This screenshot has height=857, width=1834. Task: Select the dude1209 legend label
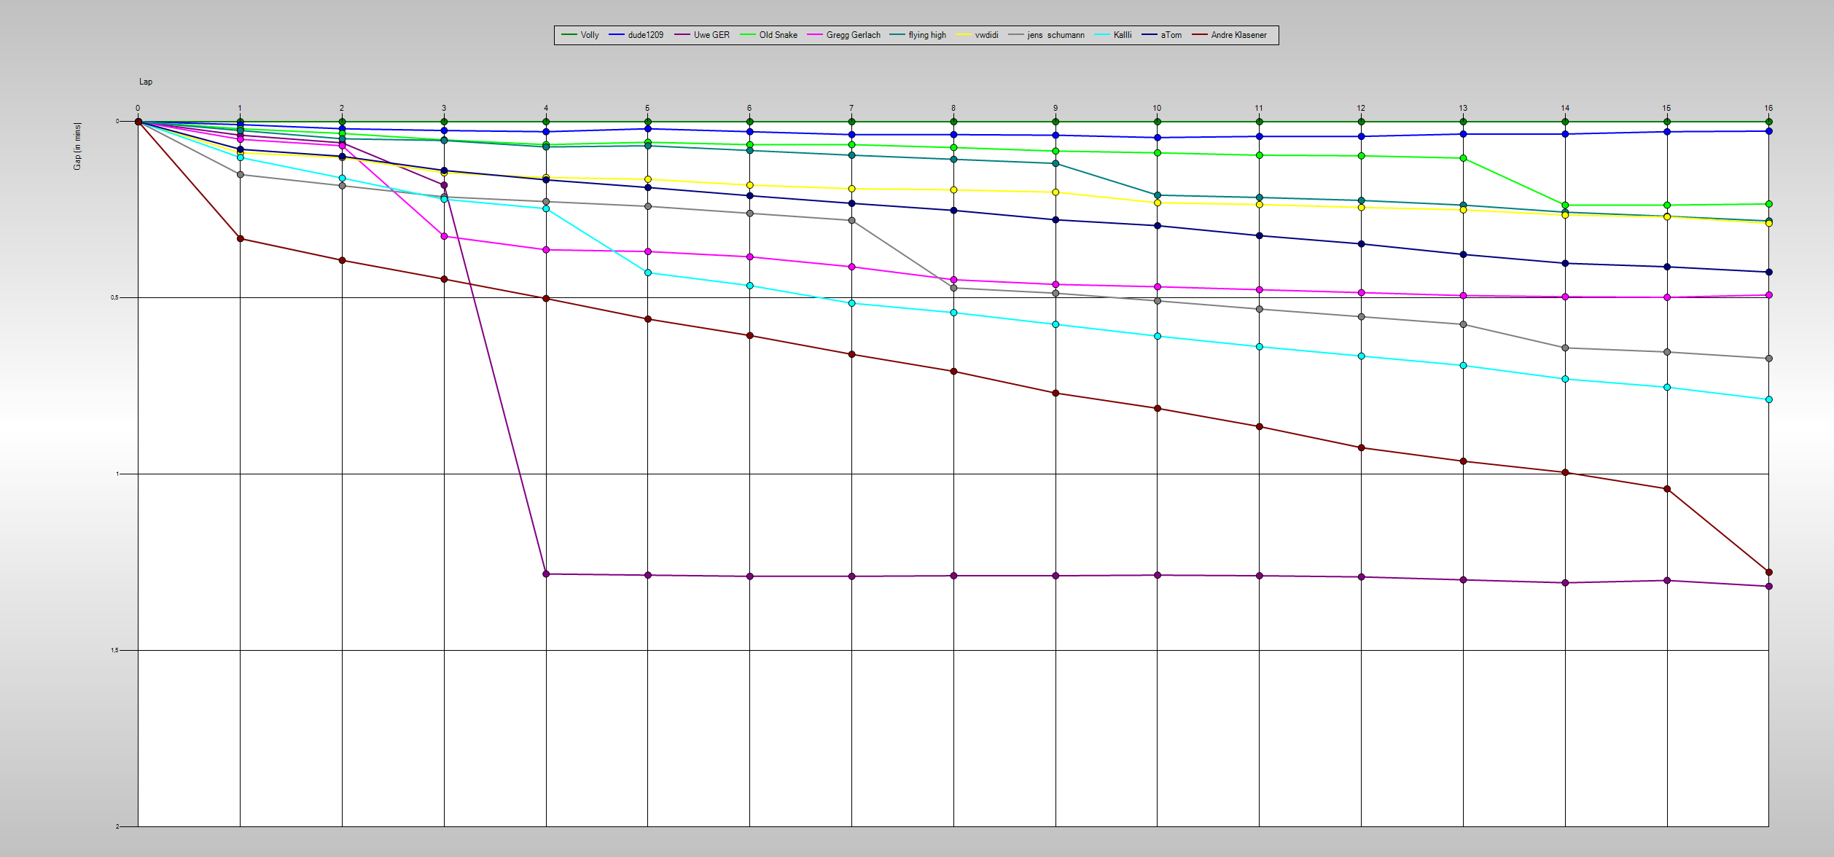pos(646,35)
